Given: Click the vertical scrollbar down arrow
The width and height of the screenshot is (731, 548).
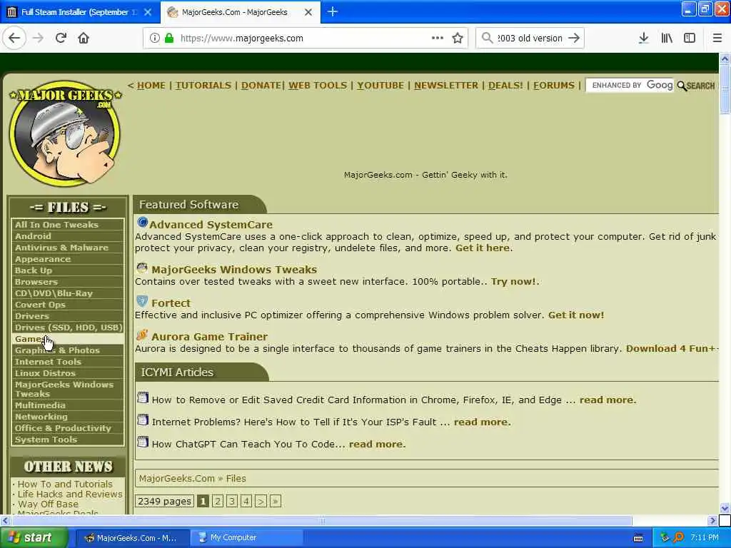Looking at the screenshot, I should coord(725,508).
